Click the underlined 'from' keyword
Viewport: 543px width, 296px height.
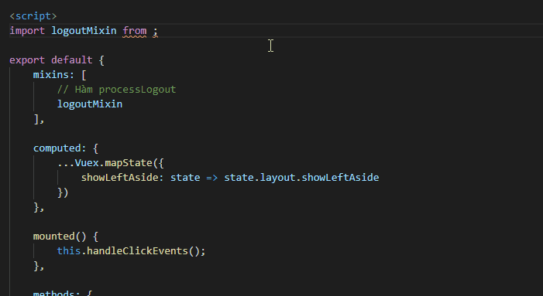click(x=135, y=31)
